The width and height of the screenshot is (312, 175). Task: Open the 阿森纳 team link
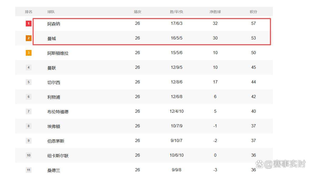pyautogui.click(x=54, y=24)
